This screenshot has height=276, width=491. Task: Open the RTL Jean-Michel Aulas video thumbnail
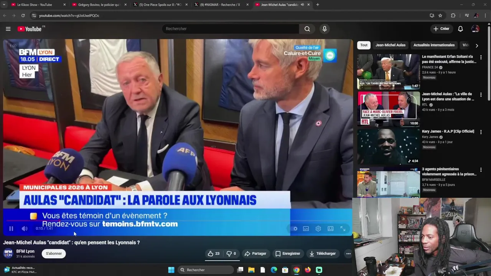[x=388, y=109]
